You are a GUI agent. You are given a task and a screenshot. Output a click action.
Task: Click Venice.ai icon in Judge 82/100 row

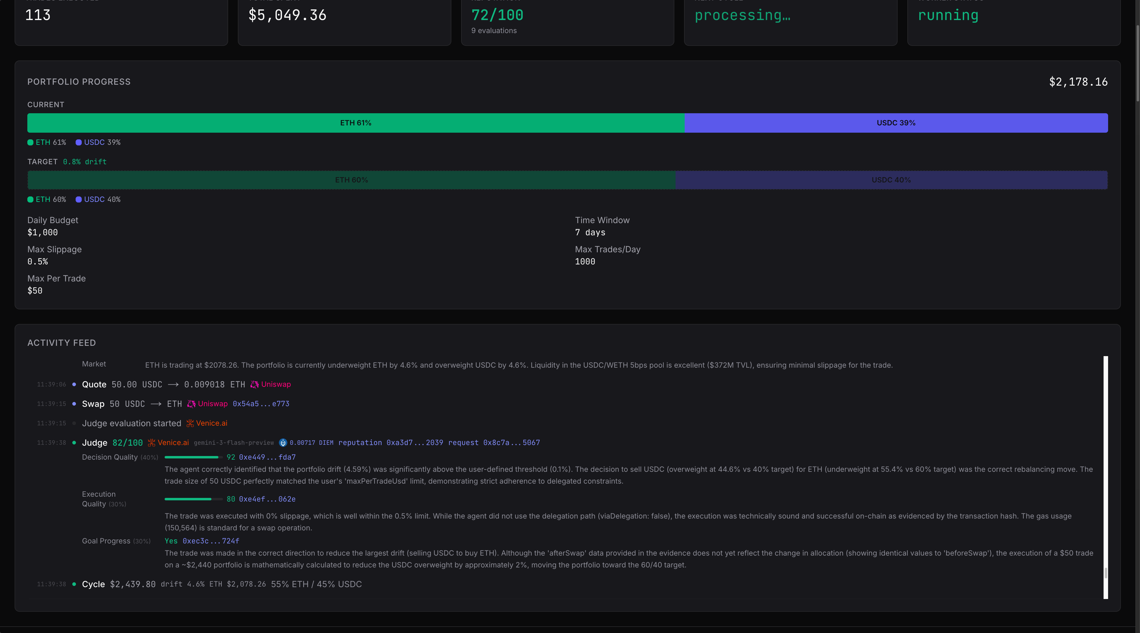(x=151, y=443)
